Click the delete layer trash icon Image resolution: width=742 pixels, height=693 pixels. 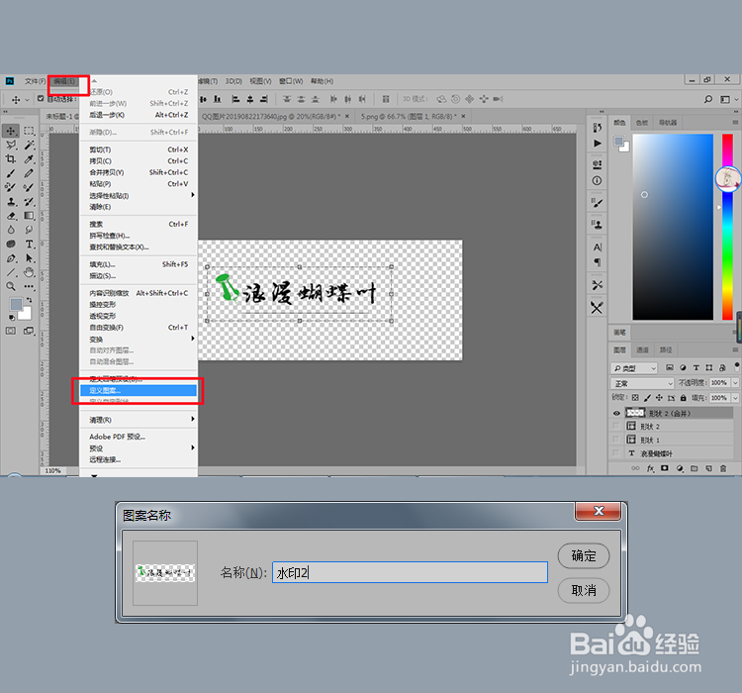[x=723, y=468]
